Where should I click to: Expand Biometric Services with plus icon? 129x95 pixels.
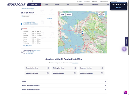[102, 73]
